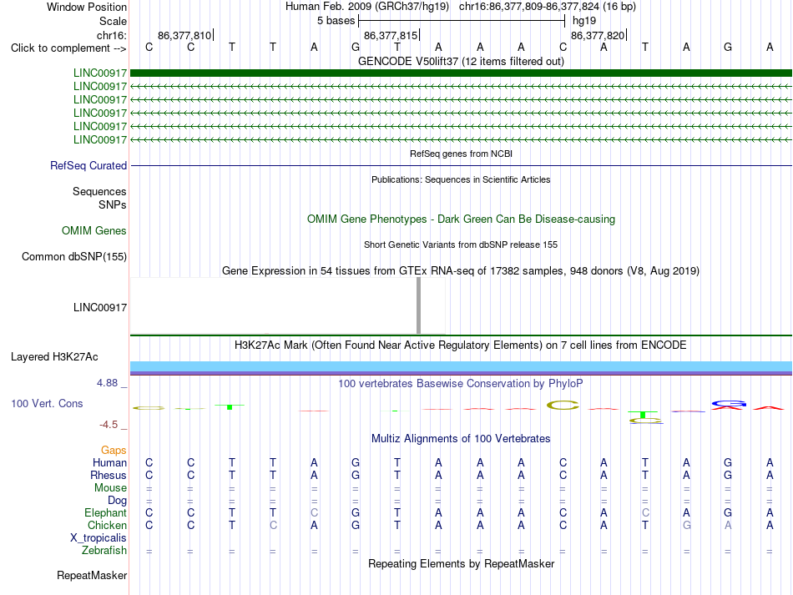Click the blue G in PhyloP conservation logo
793x595 pixels.
[x=728, y=403]
